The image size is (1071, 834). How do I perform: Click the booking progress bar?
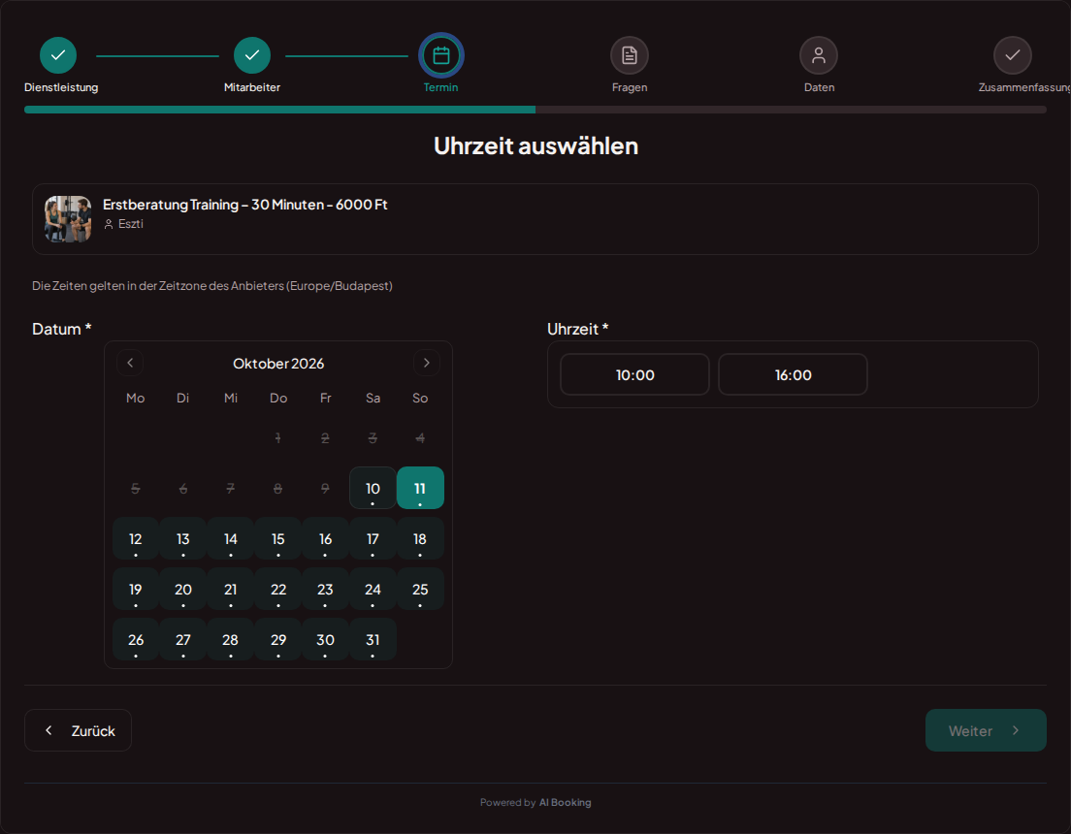tap(535, 110)
